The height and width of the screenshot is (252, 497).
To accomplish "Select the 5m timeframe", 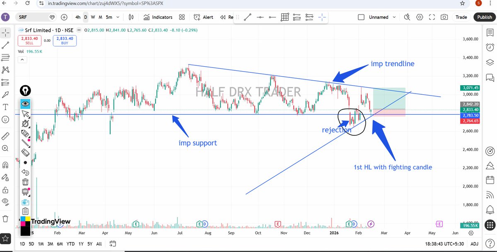I will tap(109, 17).
